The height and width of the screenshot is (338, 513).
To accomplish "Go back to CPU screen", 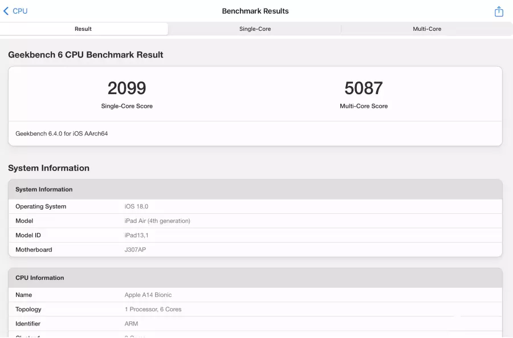I will click(15, 11).
